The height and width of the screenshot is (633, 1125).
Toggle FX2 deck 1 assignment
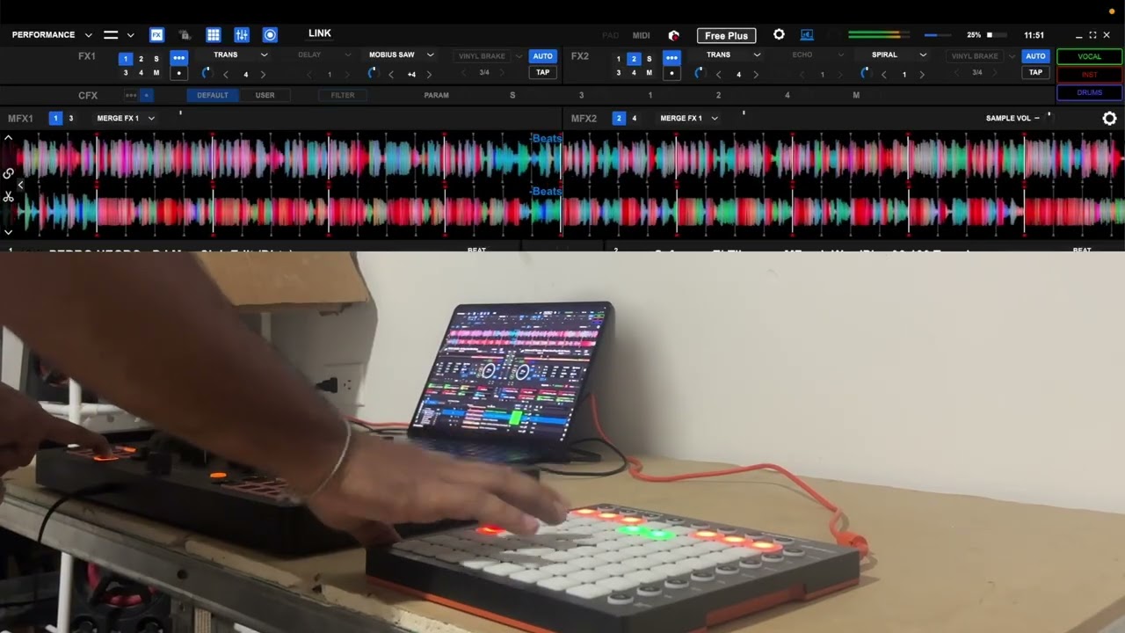click(619, 59)
